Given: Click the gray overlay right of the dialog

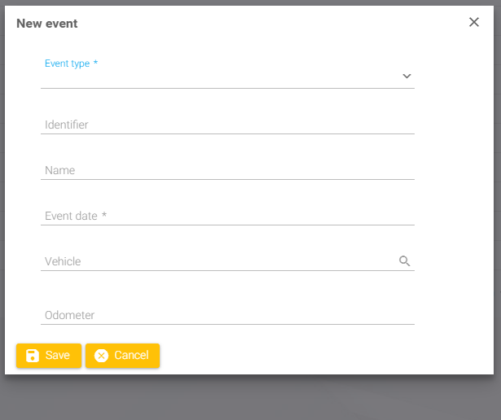Looking at the screenshot, I should (x=497, y=203).
